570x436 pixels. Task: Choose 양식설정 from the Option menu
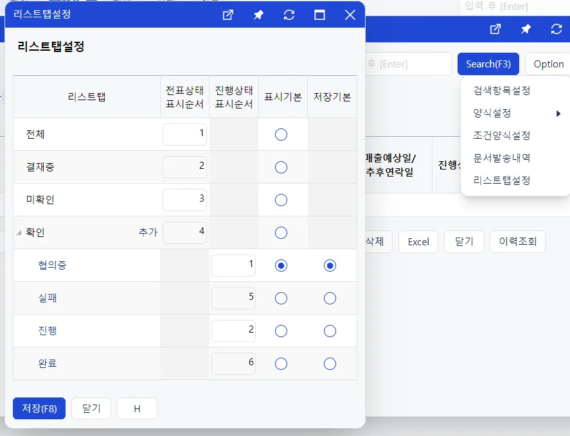coord(492,113)
